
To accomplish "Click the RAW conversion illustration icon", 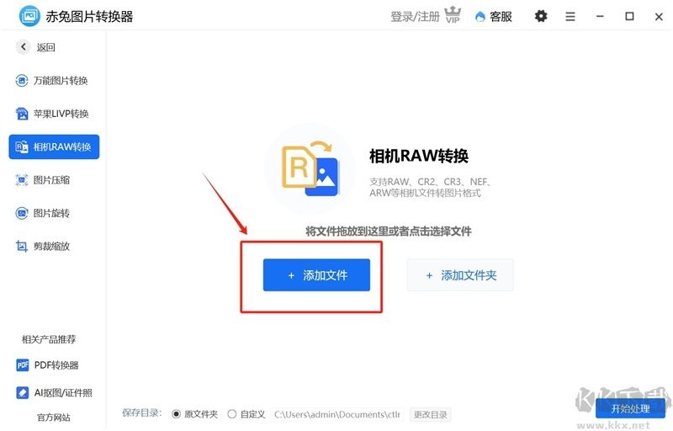I will [310, 168].
